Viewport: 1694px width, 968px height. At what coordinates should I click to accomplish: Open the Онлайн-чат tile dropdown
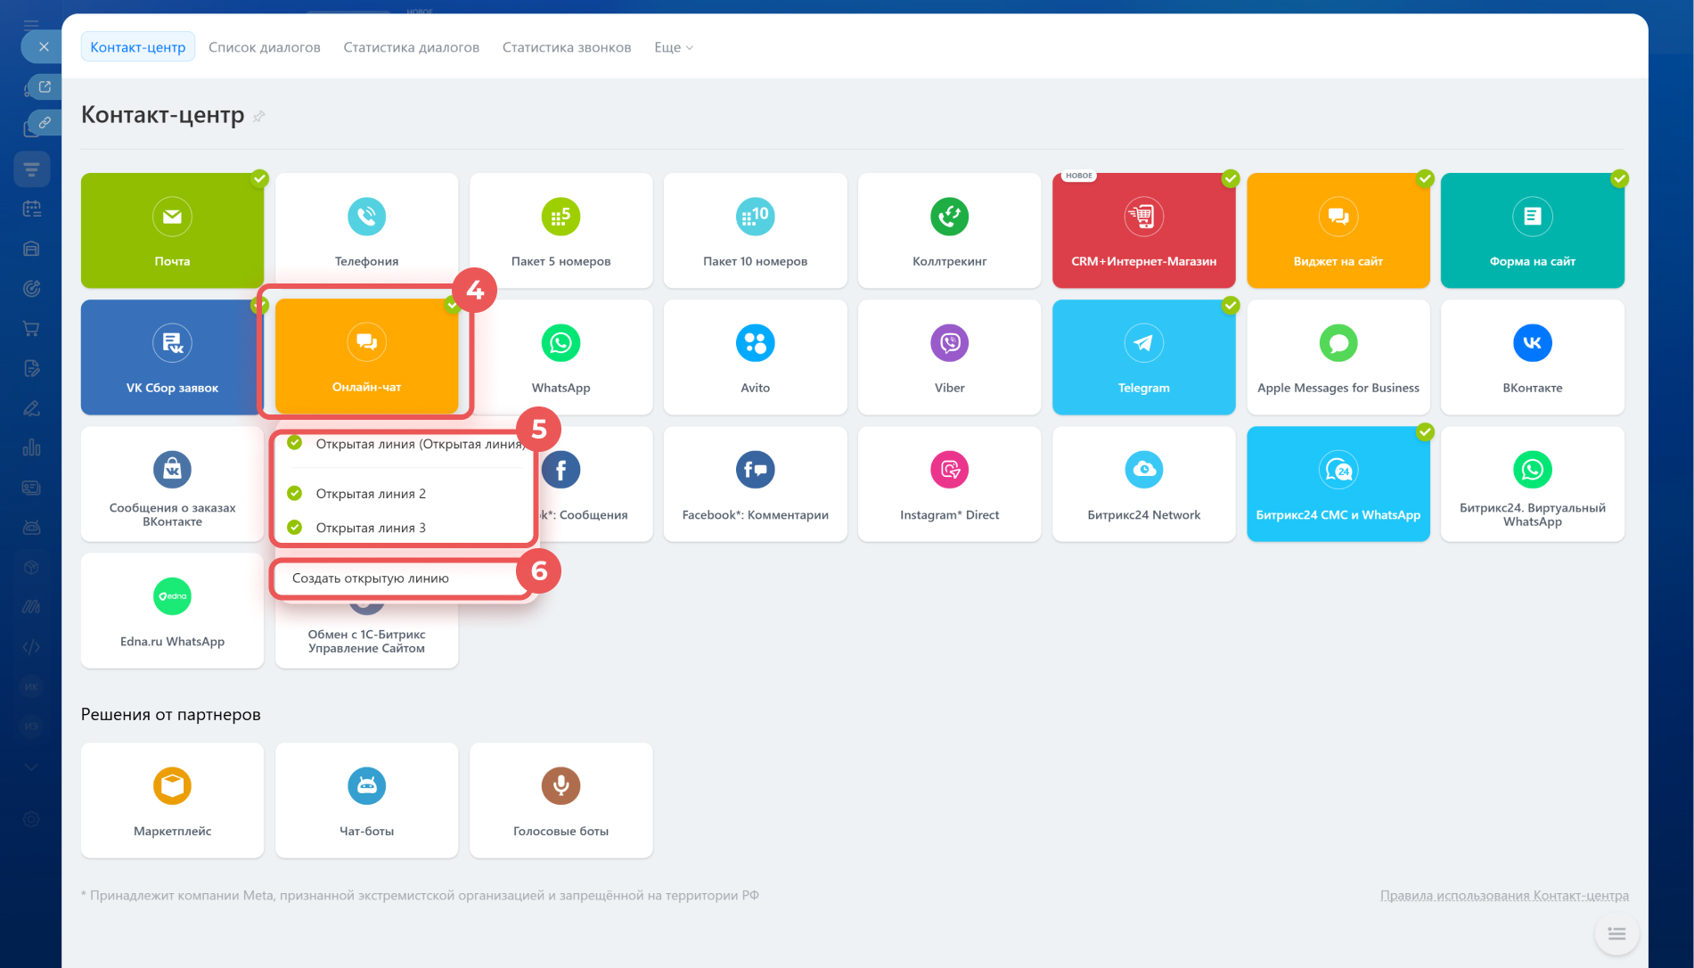coord(366,357)
